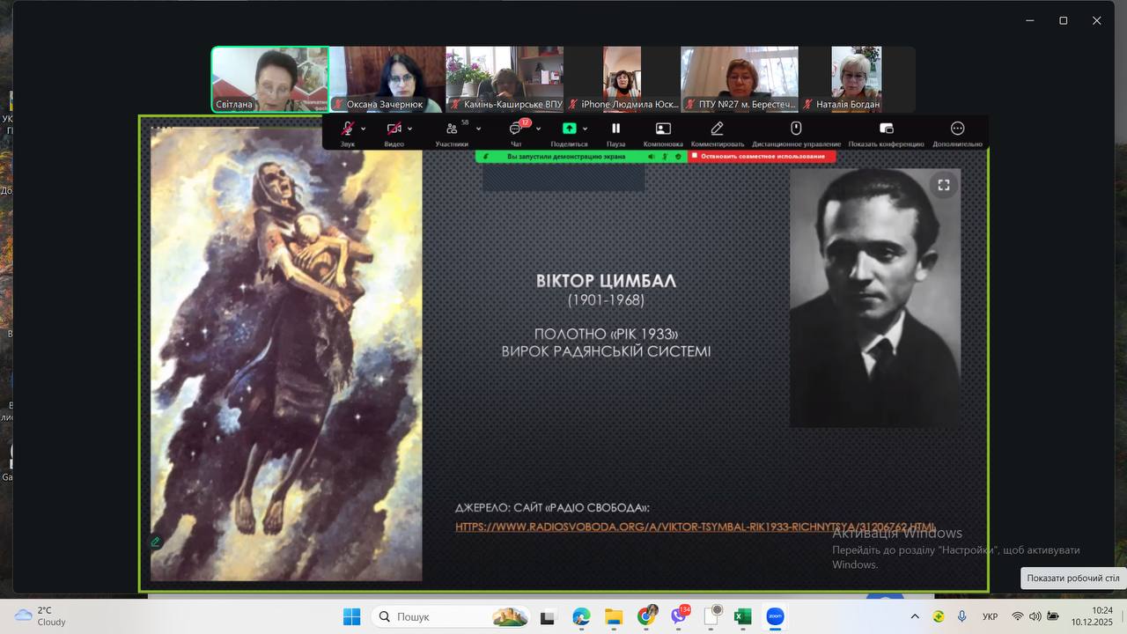Click the green Поделиться share icon
The image size is (1127, 634).
click(569, 129)
